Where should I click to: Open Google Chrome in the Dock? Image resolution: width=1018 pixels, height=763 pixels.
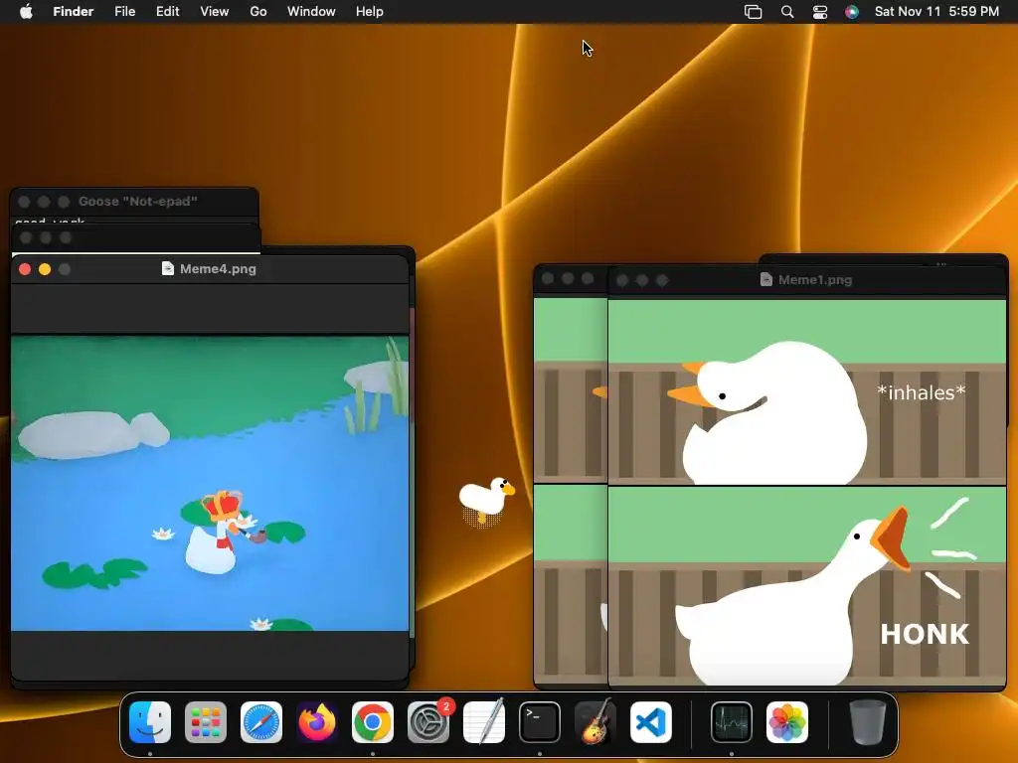pyautogui.click(x=373, y=722)
